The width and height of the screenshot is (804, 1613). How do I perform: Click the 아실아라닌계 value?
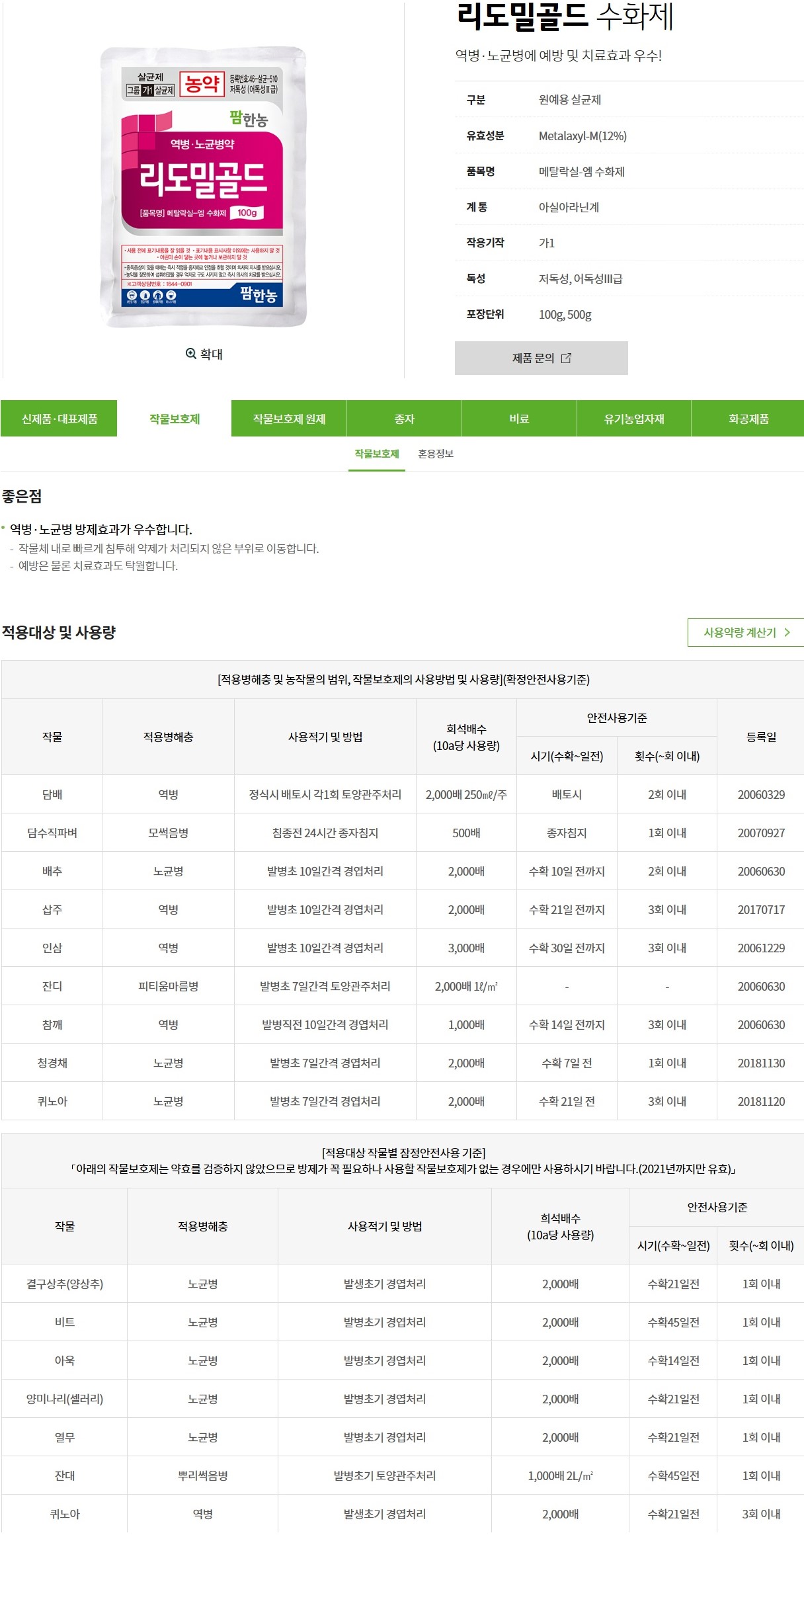(x=569, y=208)
